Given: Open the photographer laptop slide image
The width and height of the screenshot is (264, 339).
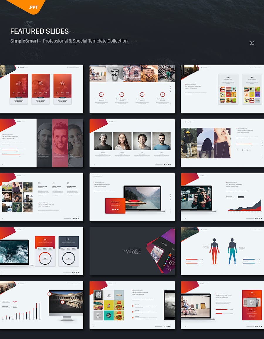Looking at the screenshot, I should point(196,197).
